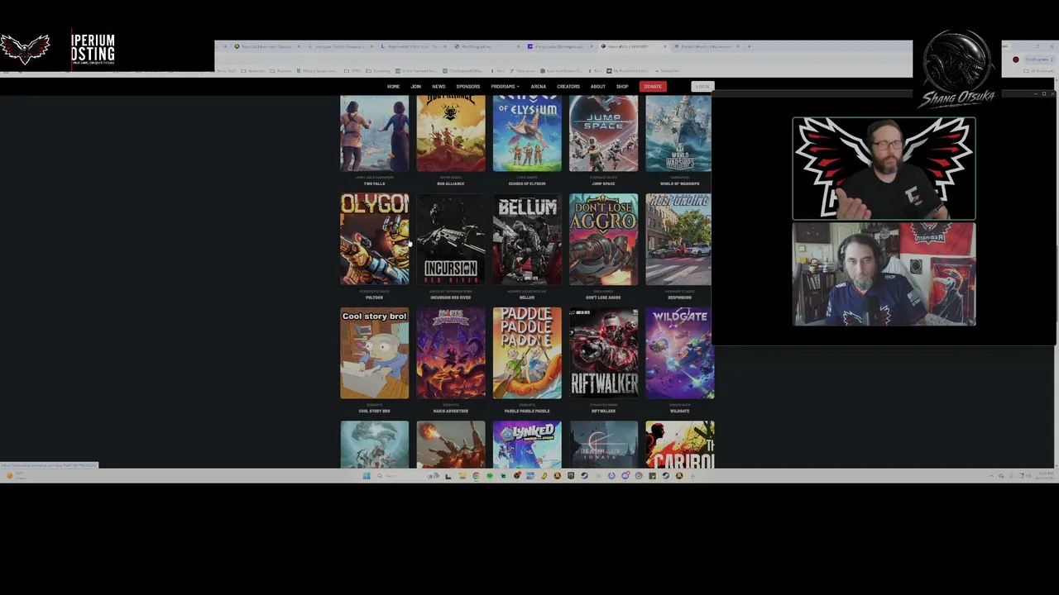Open the HOME nav item

(x=393, y=87)
